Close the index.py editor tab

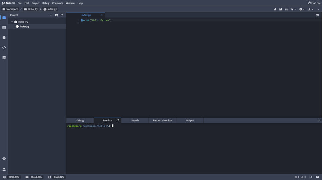[101, 15]
